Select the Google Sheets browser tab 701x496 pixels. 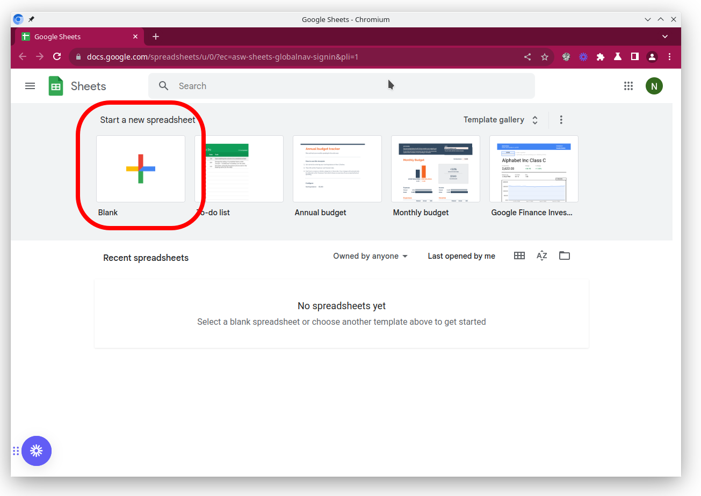[80, 37]
